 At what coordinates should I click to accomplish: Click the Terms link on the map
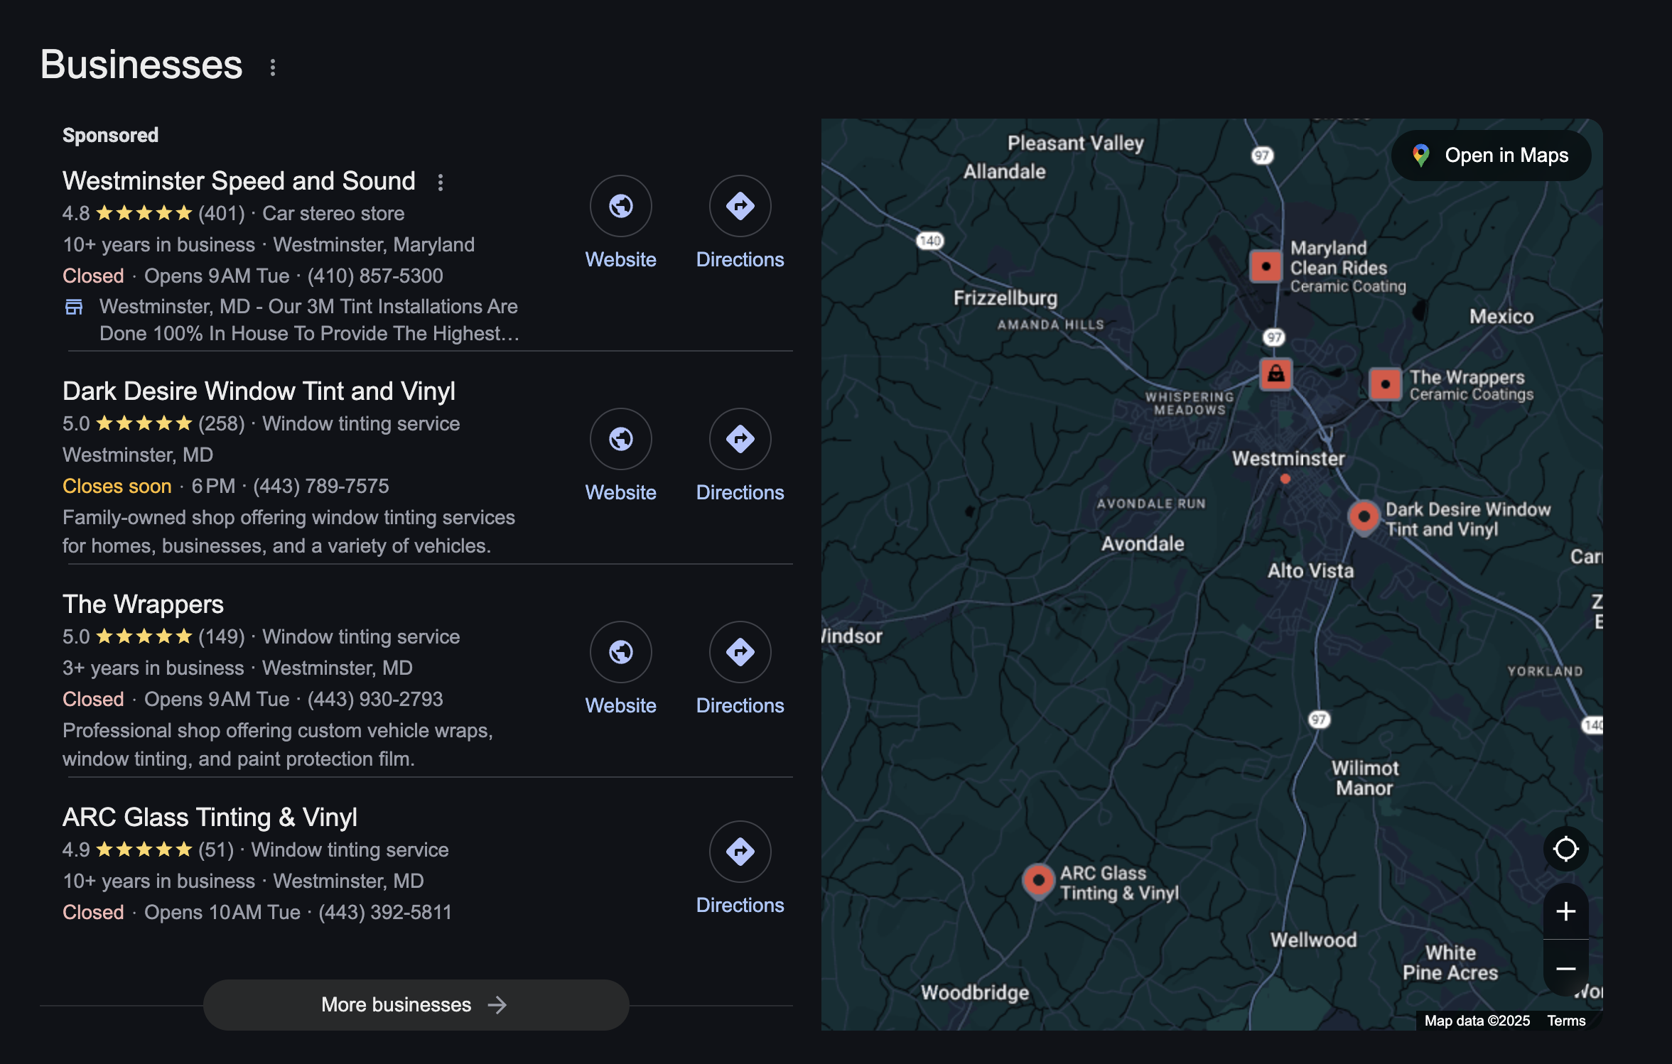(1566, 1021)
